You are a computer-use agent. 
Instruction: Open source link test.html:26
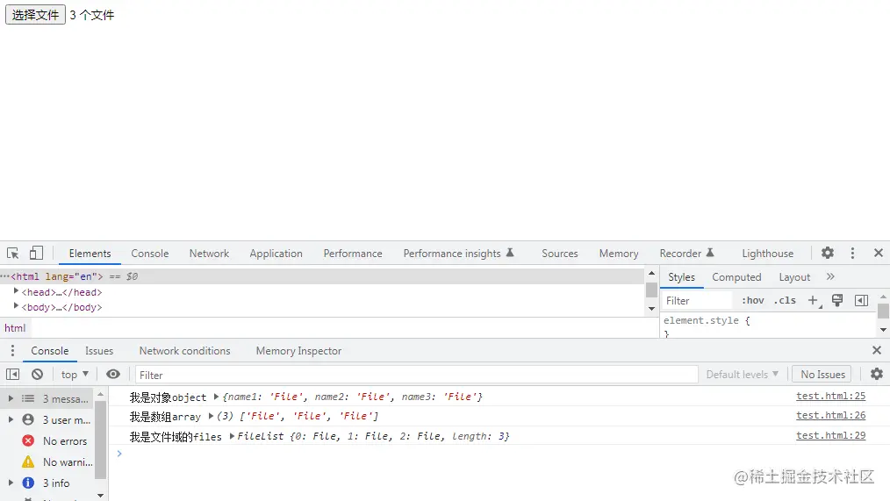pos(830,415)
